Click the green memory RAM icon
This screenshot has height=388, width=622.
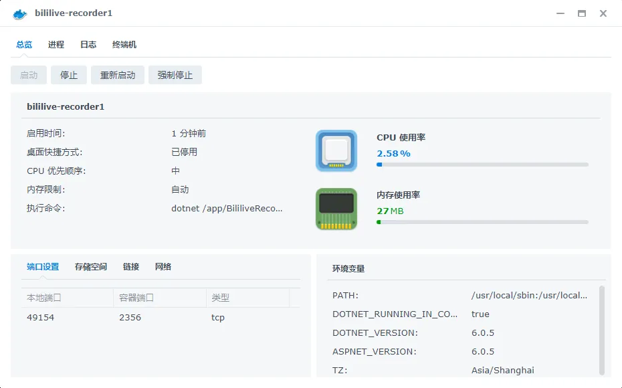pos(336,209)
